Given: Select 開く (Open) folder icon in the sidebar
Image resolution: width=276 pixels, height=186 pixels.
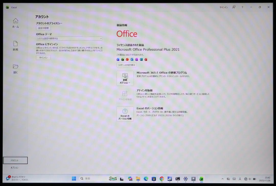Looking at the screenshot, I should coord(16,67).
